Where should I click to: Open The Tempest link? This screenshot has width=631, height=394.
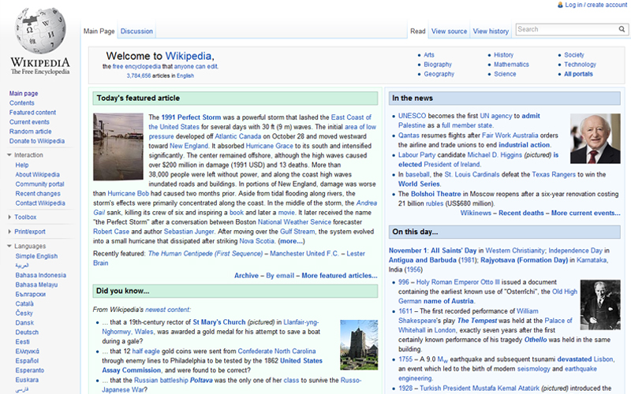point(477,321)
